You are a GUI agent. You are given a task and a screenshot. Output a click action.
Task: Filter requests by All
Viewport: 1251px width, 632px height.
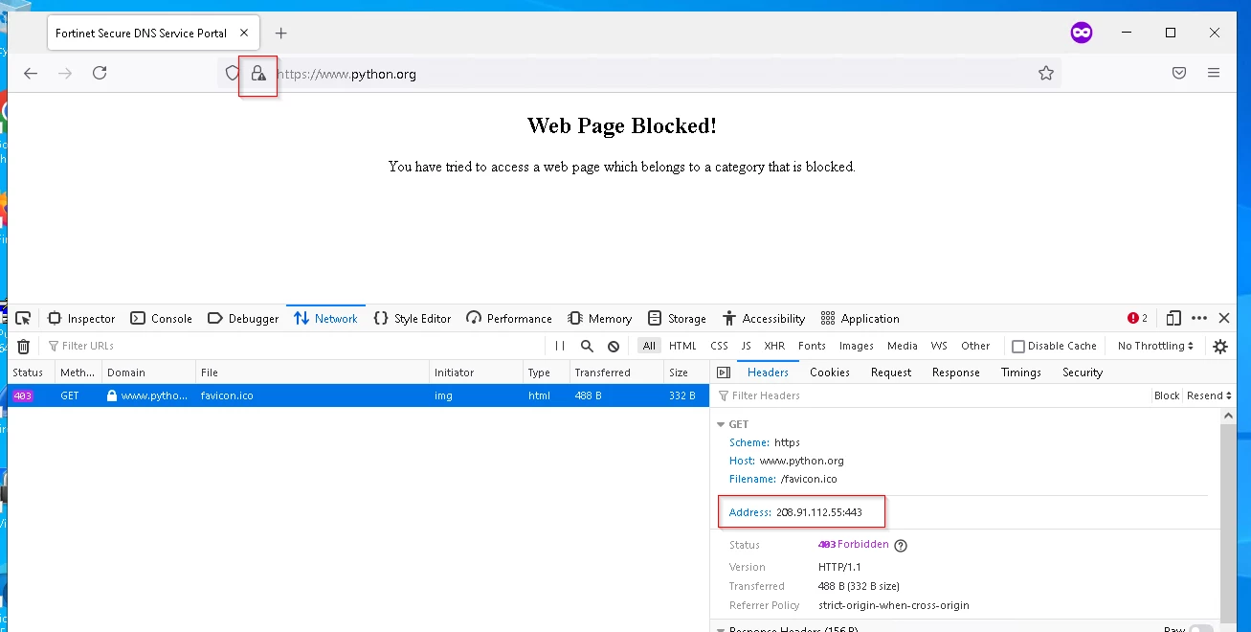click(650, 346)
